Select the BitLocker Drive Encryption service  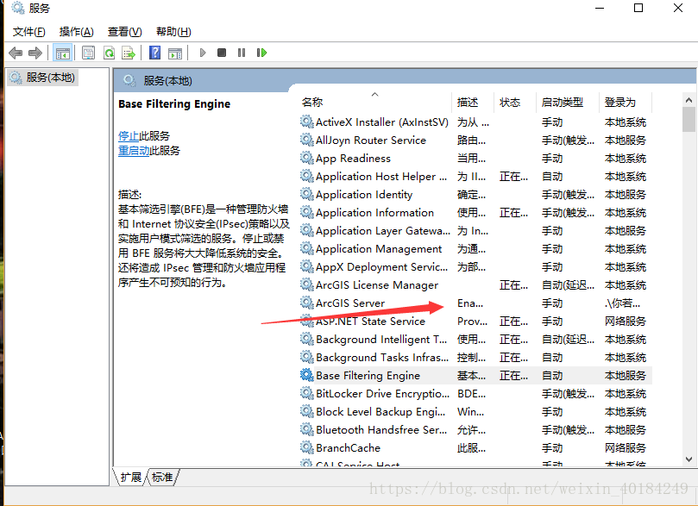pos(475,393)
